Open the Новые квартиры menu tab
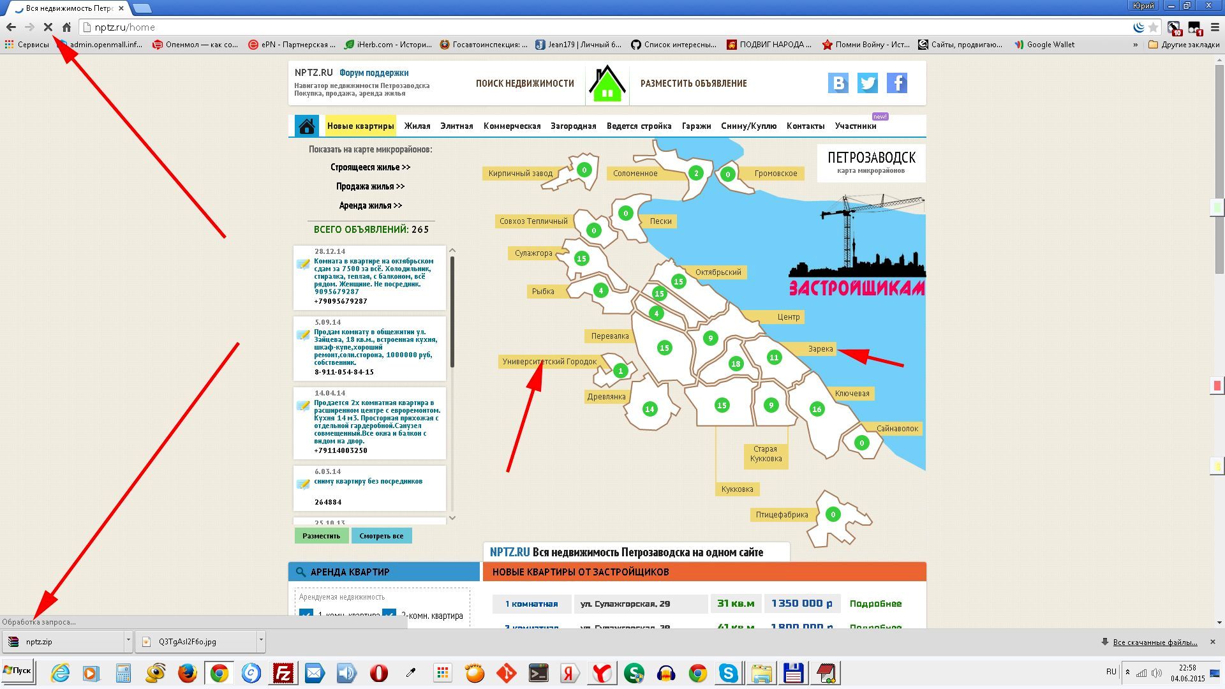Image resolution: width=1225 pixels, height=689 pixels. 360,126
